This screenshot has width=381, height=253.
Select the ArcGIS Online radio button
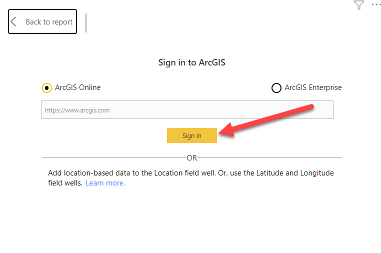point(46,88)
